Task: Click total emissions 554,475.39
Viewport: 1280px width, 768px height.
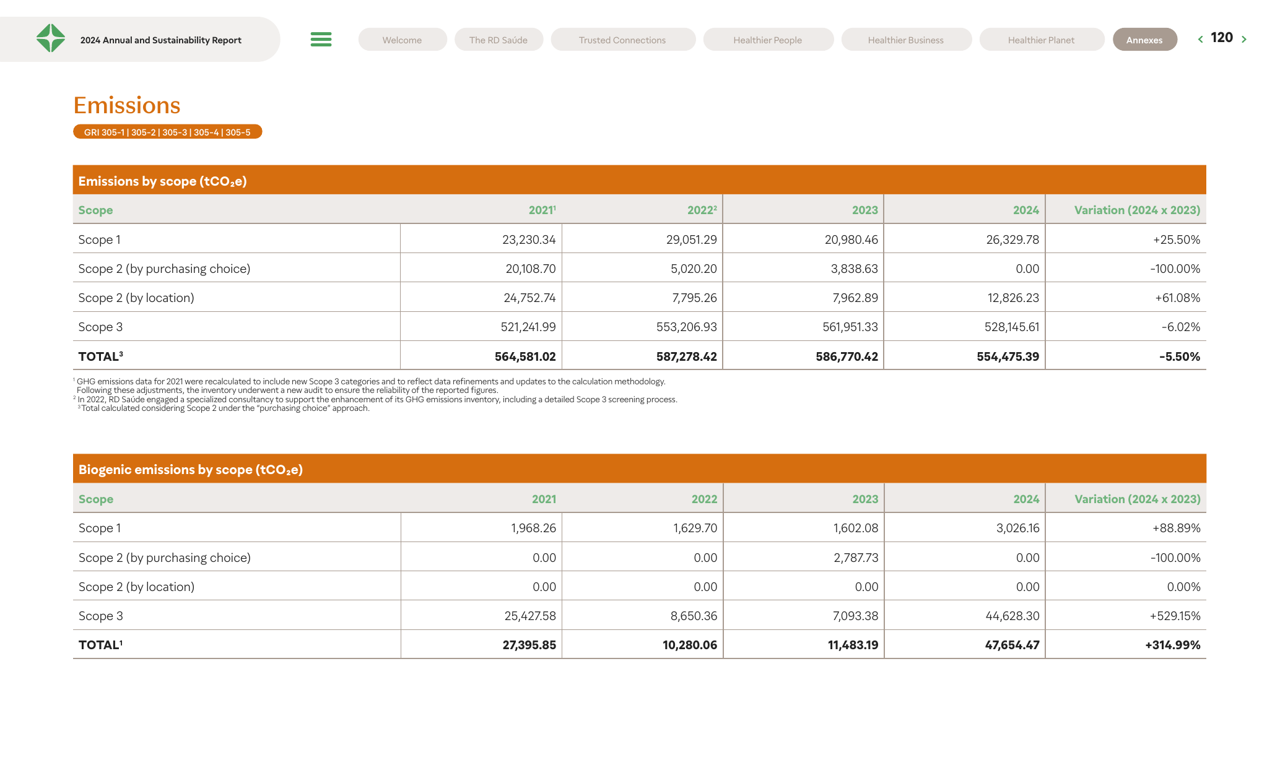Action: point(1008,356)
